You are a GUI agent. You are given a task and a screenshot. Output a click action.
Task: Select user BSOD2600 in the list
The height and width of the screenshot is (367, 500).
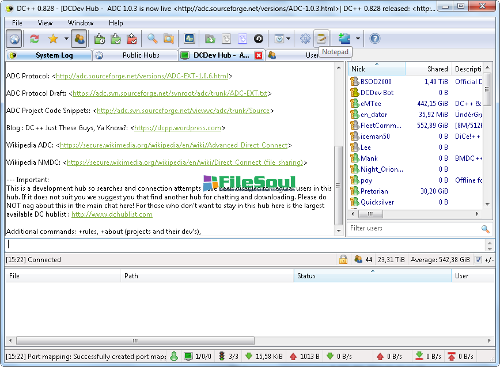pyautogui.click(x=376, y=82)
